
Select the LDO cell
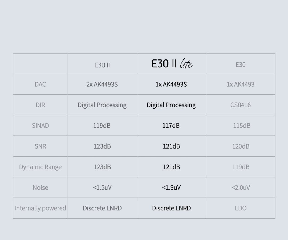click(x=241, y=208)
